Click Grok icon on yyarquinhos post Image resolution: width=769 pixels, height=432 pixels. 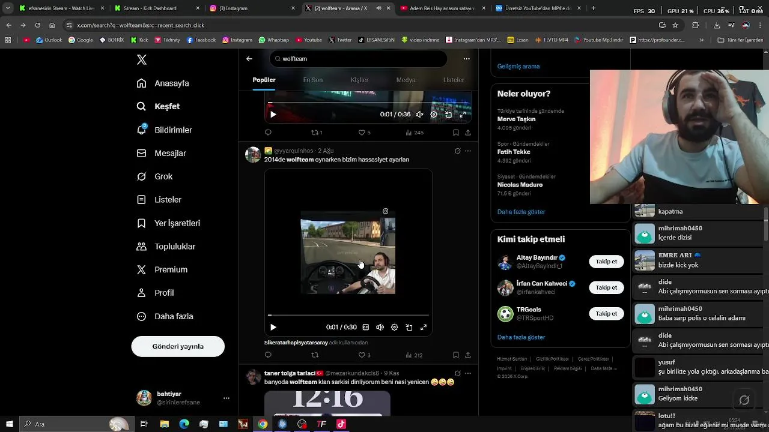click(x=457, y=151)
